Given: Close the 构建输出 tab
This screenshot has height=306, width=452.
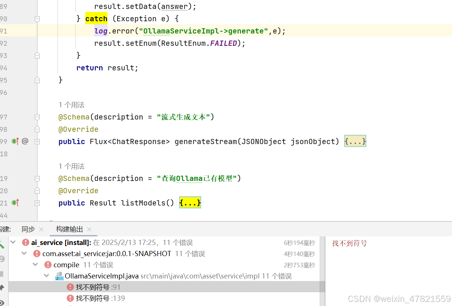Looking at the screenshot, I should [89, 229].
